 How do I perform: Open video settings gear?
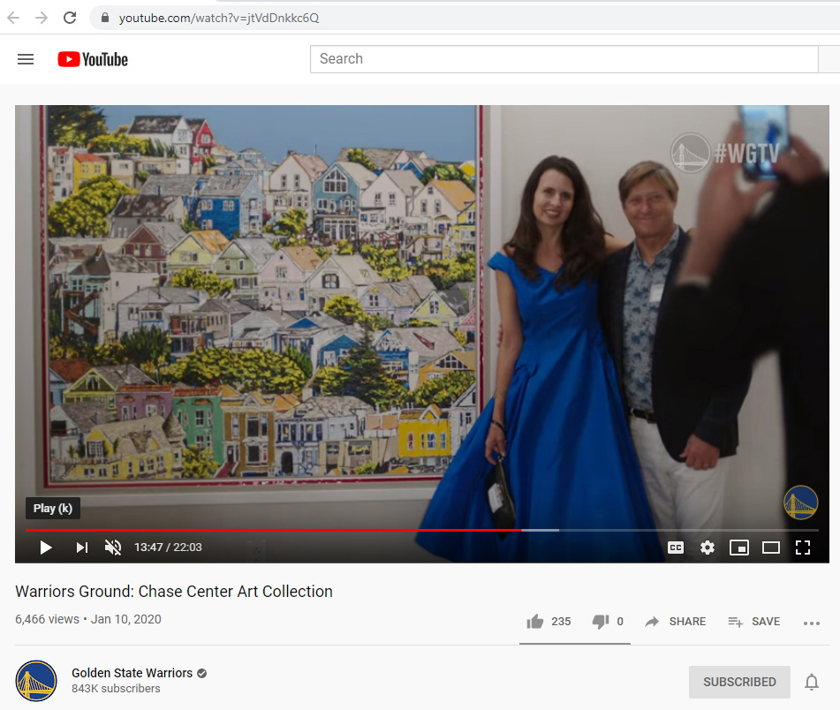[708, 548]
